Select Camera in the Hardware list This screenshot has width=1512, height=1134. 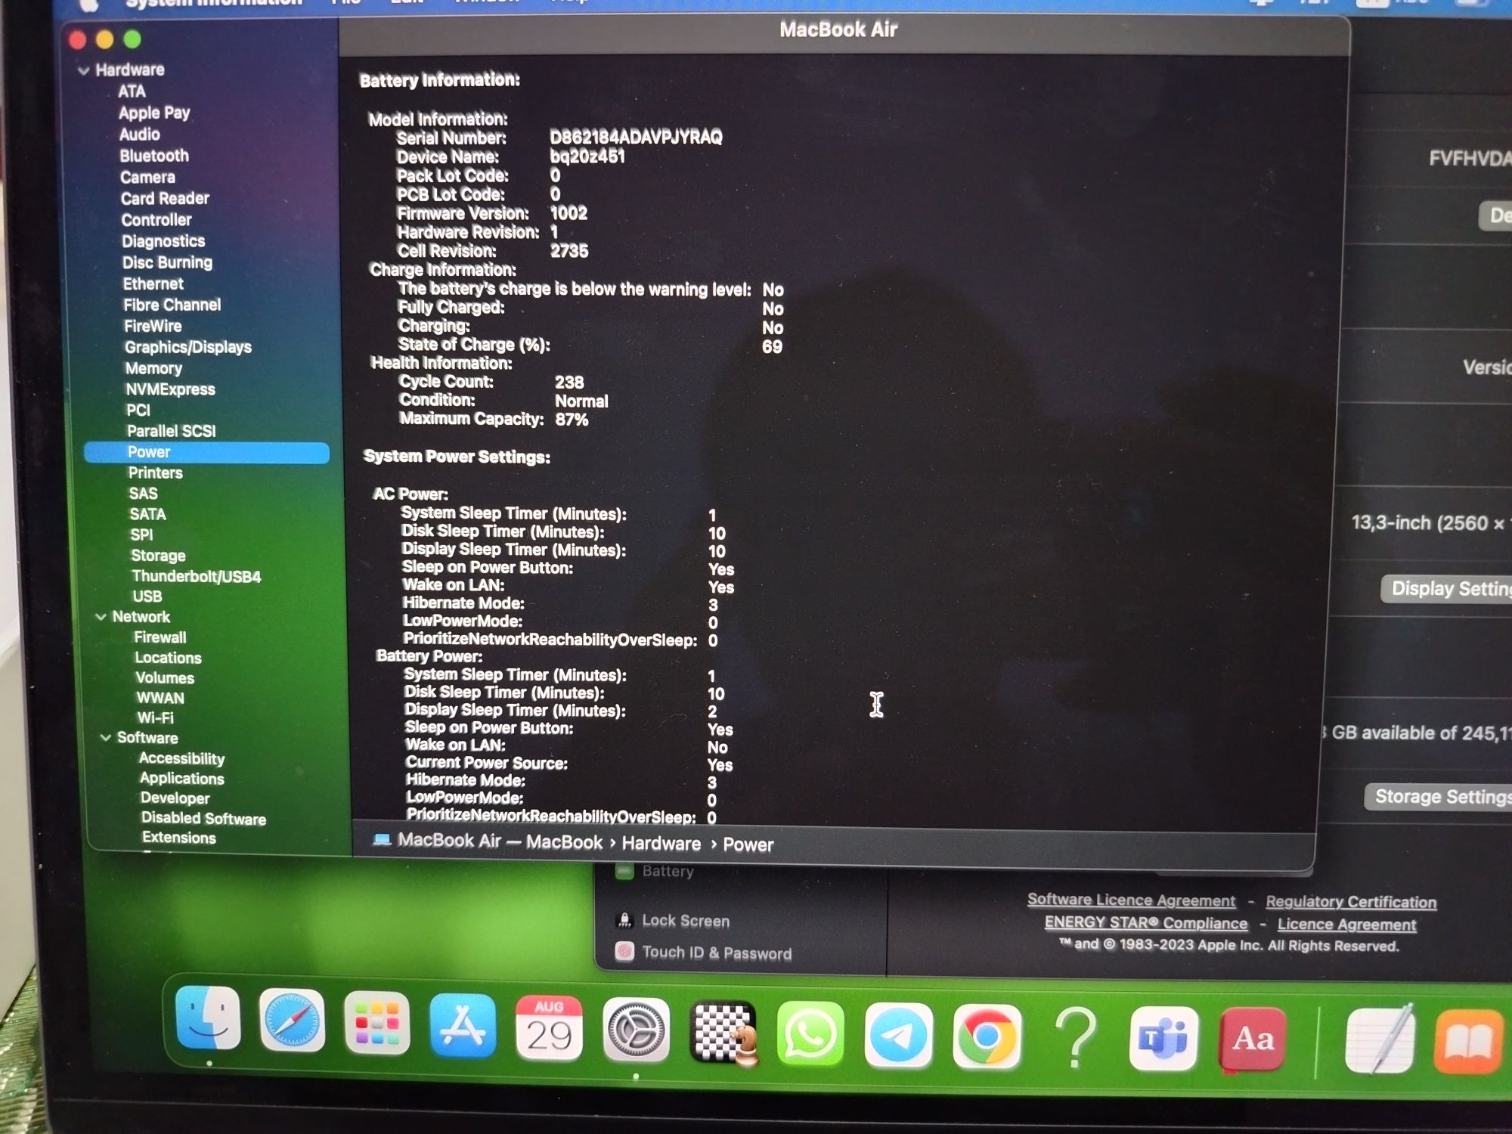coord(147,178)
